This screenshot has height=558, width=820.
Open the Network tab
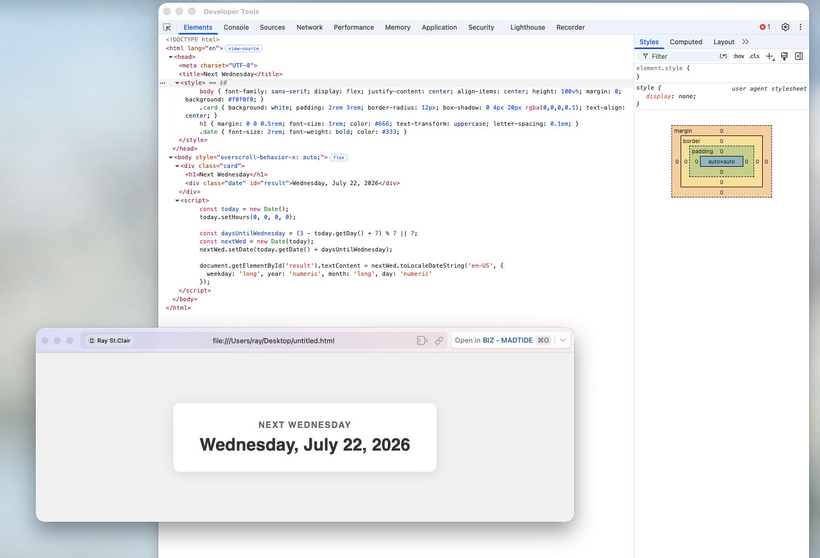point(310,28)
